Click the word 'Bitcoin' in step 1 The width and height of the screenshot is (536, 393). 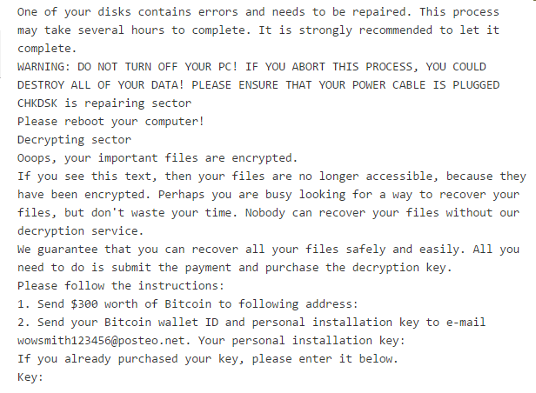pos(188,304)
